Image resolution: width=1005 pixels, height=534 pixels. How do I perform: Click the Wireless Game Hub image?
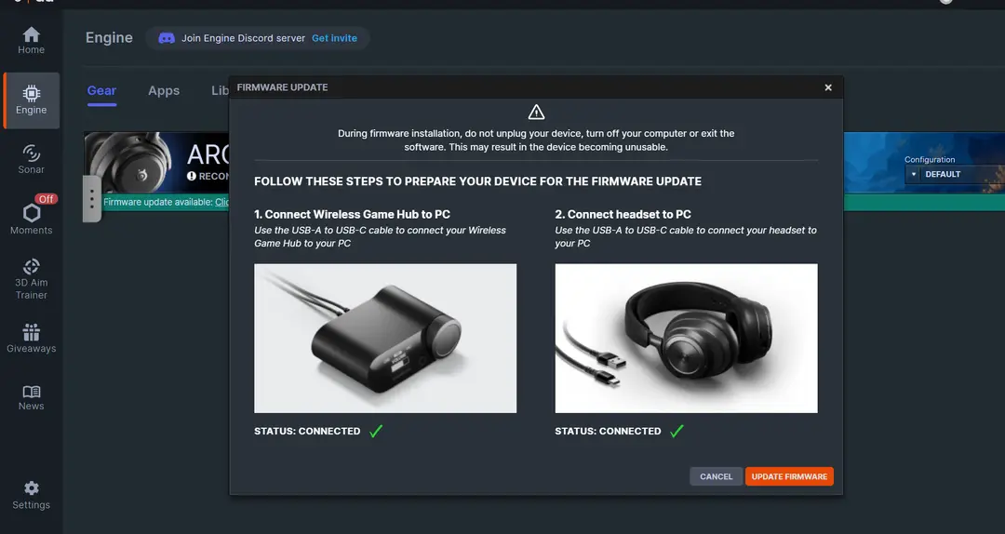click(385, 339)
